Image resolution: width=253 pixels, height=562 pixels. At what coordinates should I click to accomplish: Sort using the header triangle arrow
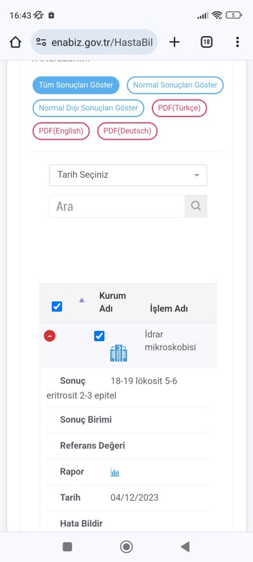click(82, 301)
